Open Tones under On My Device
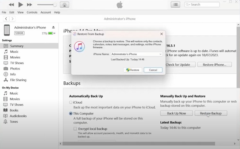This screenshot has width=240, height=149. [x=29, y=122]
